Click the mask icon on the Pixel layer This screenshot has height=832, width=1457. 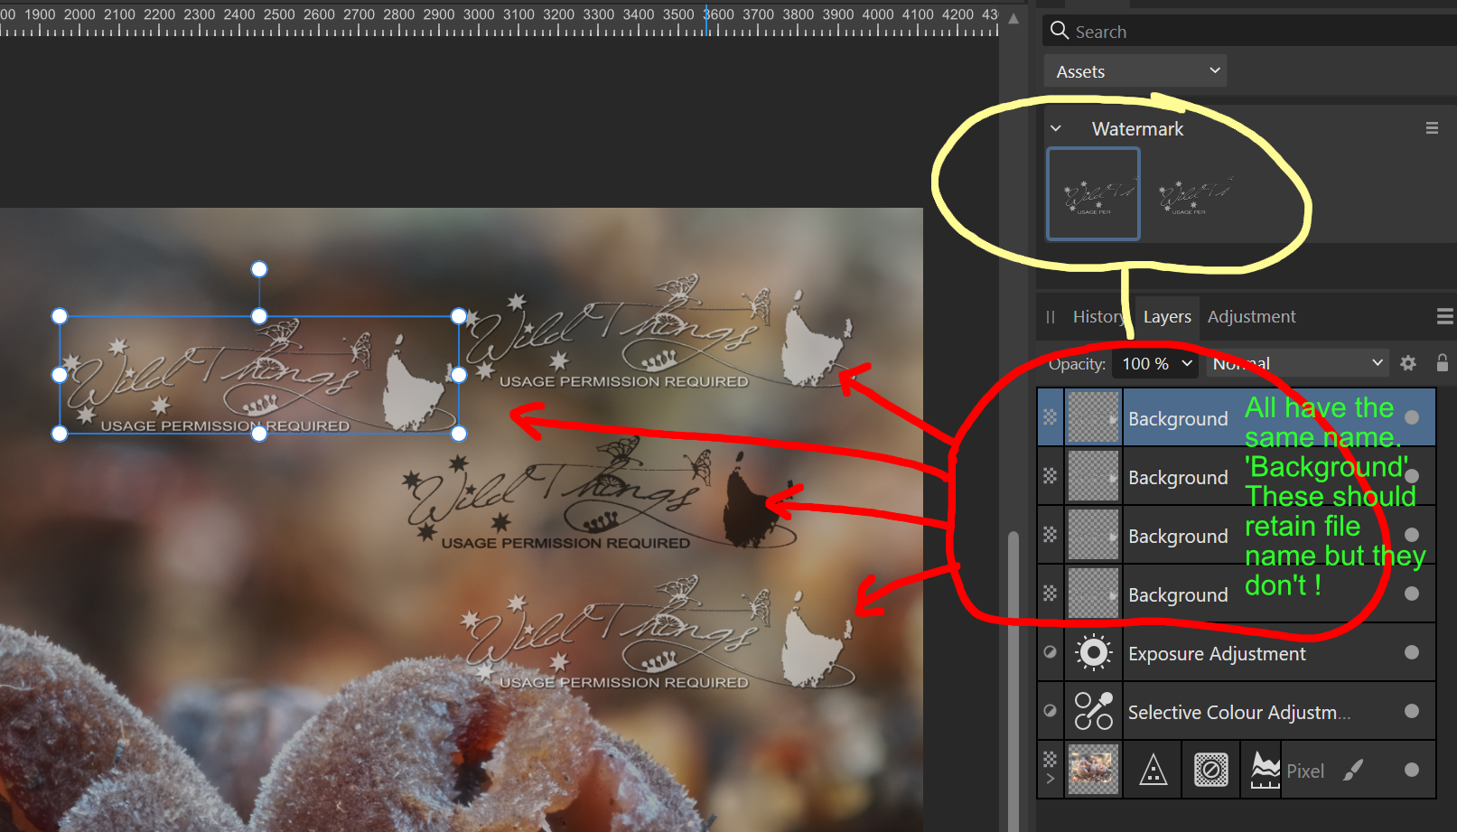(1211, 771)
